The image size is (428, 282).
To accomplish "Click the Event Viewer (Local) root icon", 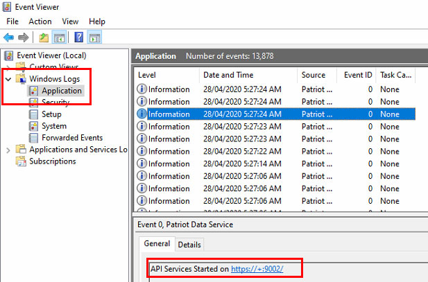I will click(x=9, y=55).
